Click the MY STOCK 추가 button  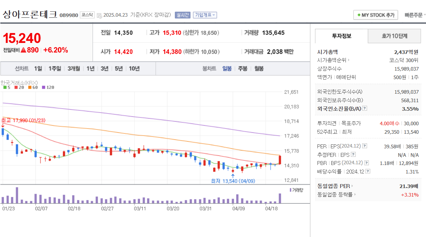(375, 15)
